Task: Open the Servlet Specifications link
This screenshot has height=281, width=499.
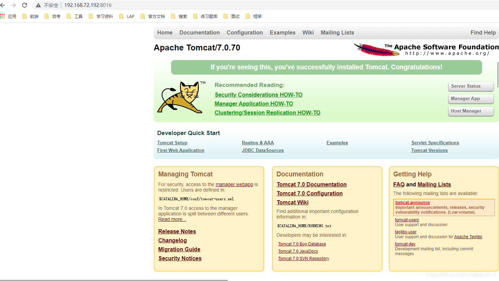Action: pyautogui.click(x=435, y=143)
